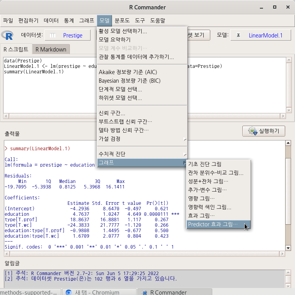Select 잔차 분위수-비교 그림

(x=219, y=173)
